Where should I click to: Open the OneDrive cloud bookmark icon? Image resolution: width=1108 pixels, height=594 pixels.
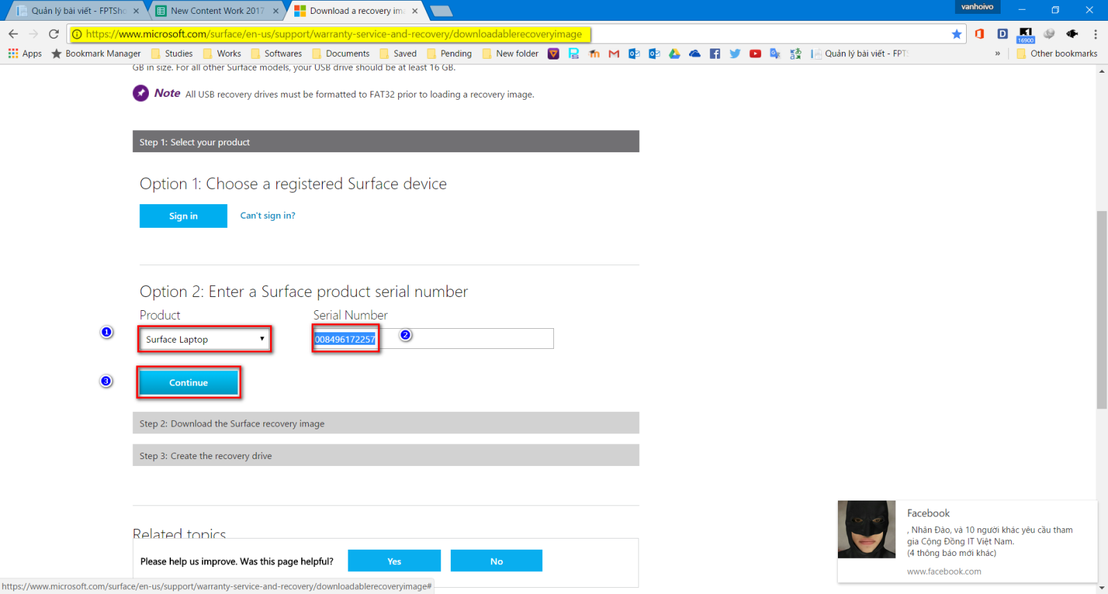(x=695, y=53)
